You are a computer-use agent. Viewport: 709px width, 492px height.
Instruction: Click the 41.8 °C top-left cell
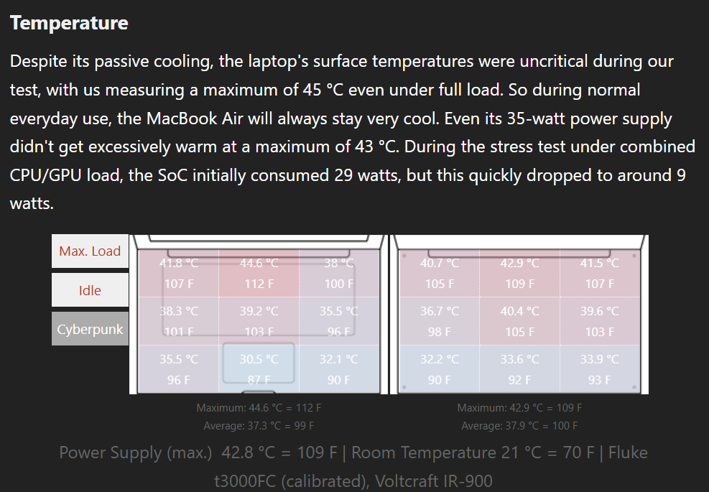179,273
